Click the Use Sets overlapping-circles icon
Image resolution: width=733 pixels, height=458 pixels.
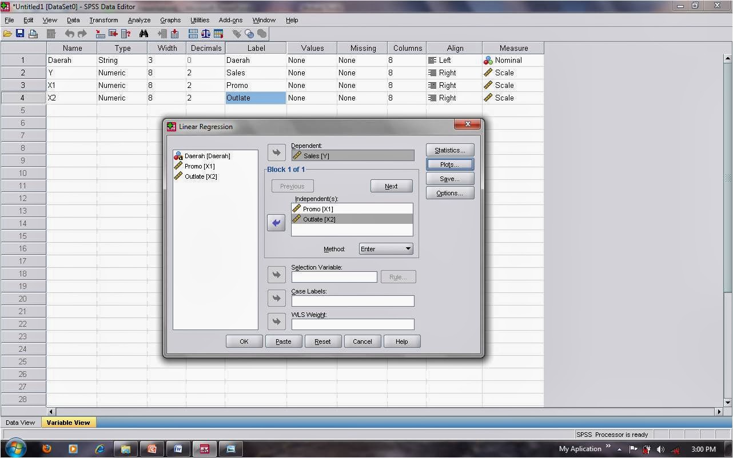tap(249, 34)
